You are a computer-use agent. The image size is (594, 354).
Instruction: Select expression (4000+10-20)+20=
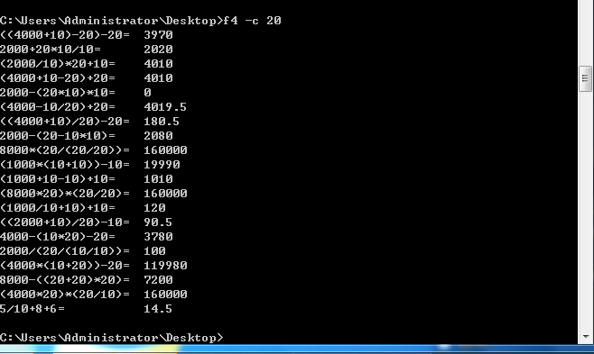tap(58, 77)
